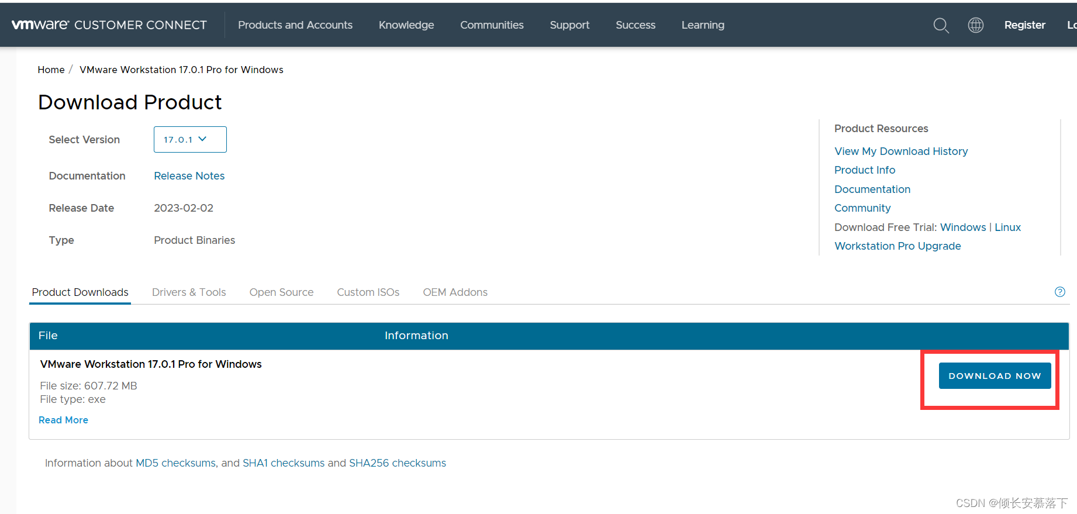Click the VMware Customer Connect logo

109,25
